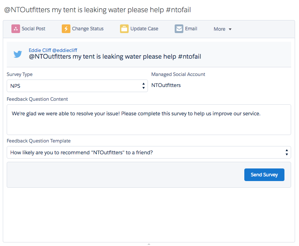Image resolution: width=299 pixels, height=246 pixels.
Task: Click the tweet text in the post preview
Action: click(x=115, y=57)
